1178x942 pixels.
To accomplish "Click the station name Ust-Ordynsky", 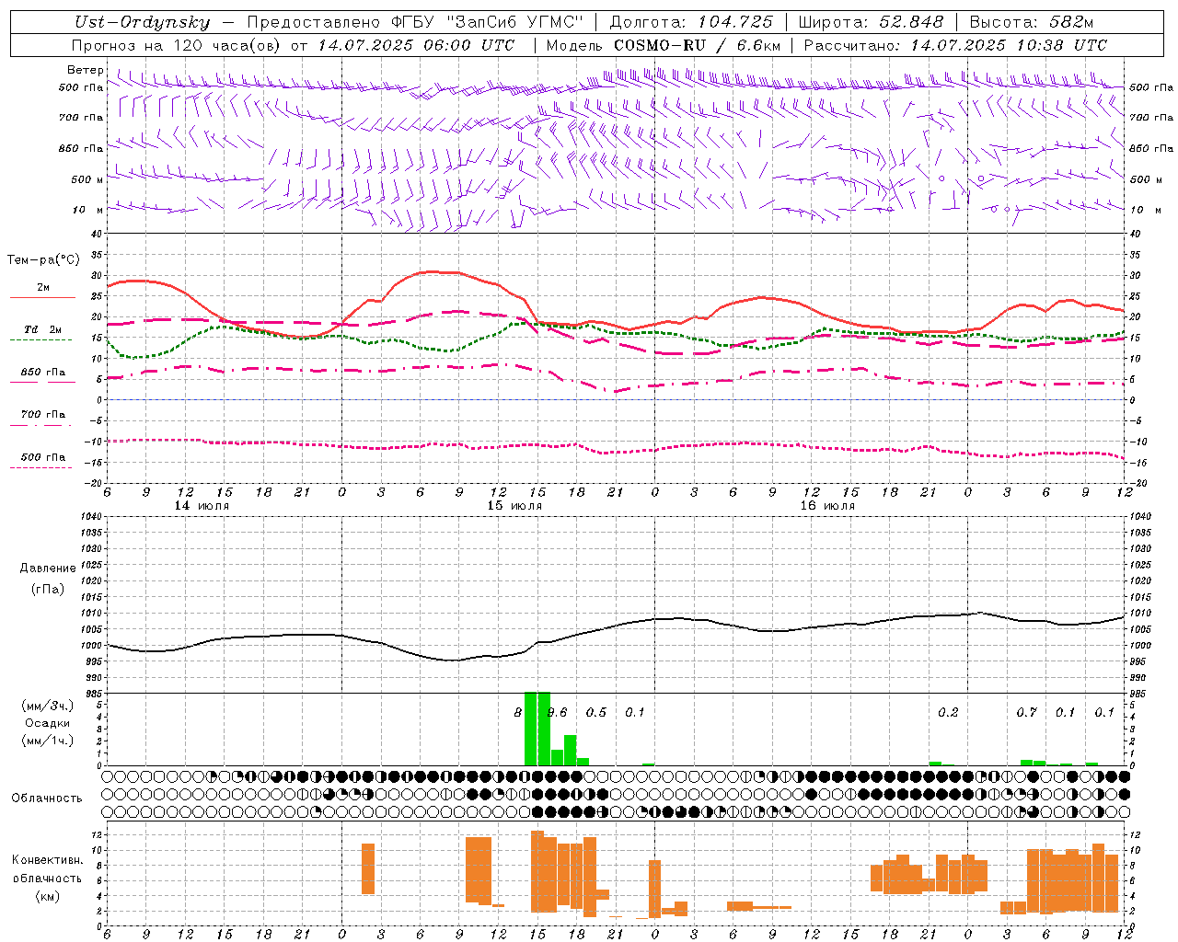I will tap(142, 22).
